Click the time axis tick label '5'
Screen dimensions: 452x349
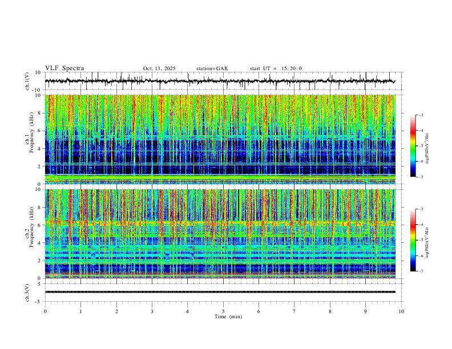(223, 311)
